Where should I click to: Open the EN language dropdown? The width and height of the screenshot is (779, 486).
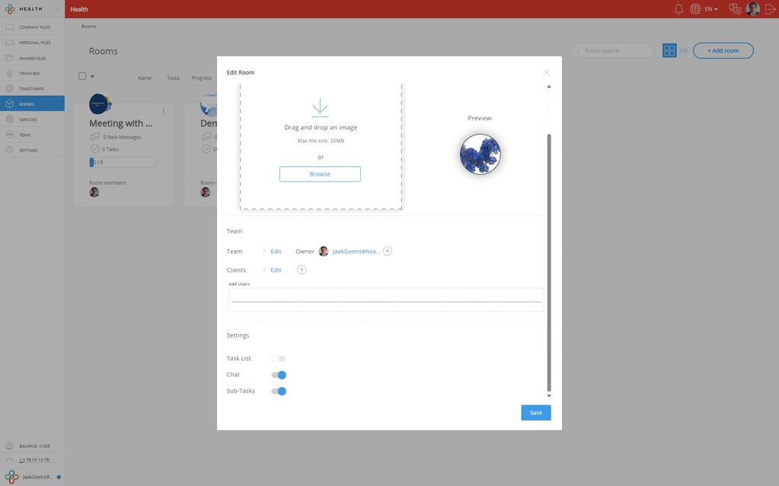click(711, 9)
